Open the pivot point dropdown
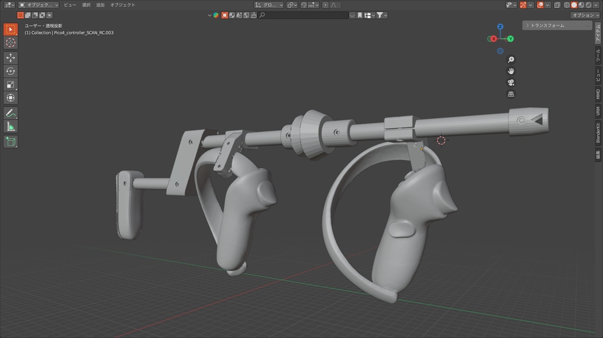This screenshot has height=338, width=603. [292, 5]
